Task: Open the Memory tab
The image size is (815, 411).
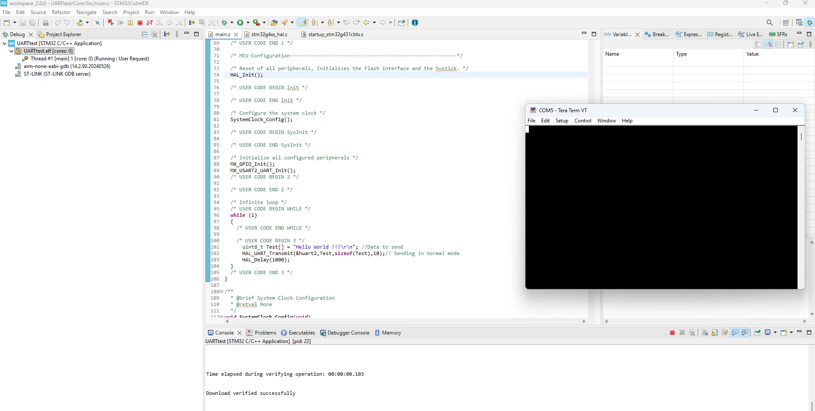Action: (x=388, y=333)
